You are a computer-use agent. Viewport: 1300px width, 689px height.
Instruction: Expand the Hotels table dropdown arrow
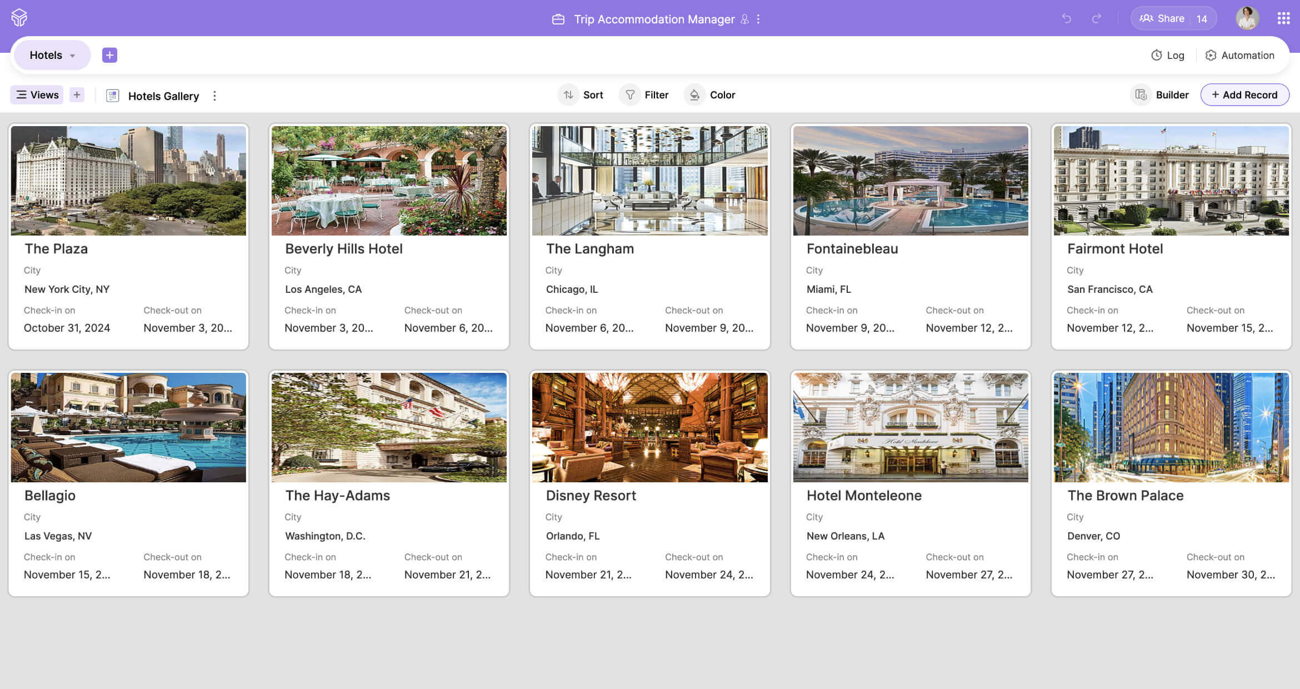[x=72, y=56]
